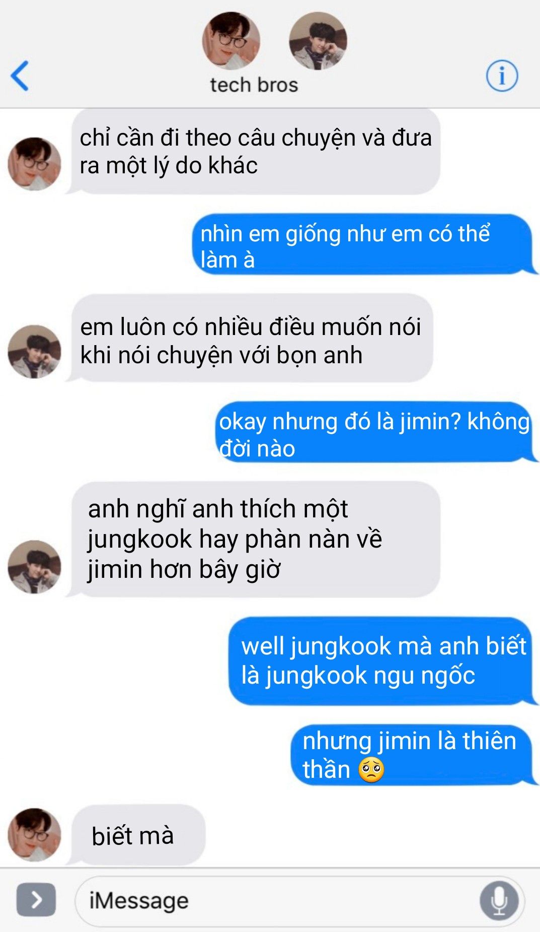
Task: Select the 'biết mà' message bubble
Action: (137, 835)
